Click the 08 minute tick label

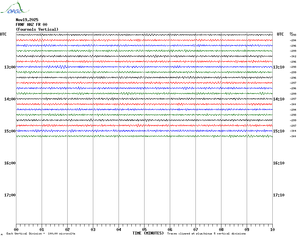(221, 229)
